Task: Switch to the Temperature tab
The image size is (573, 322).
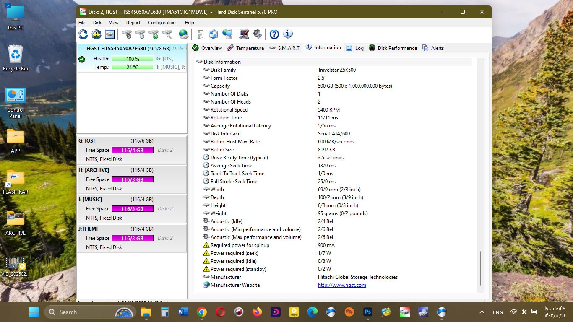Action: [245, 48]
